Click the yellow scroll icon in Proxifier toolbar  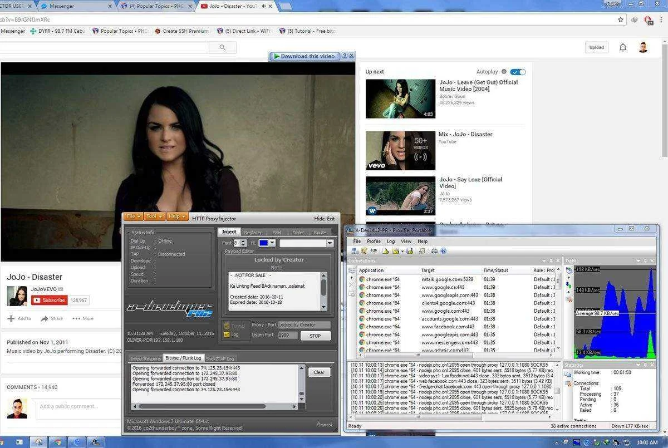click(364, 251)
